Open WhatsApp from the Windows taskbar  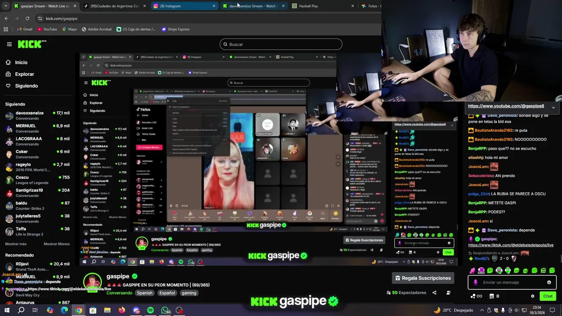point(165,310)
